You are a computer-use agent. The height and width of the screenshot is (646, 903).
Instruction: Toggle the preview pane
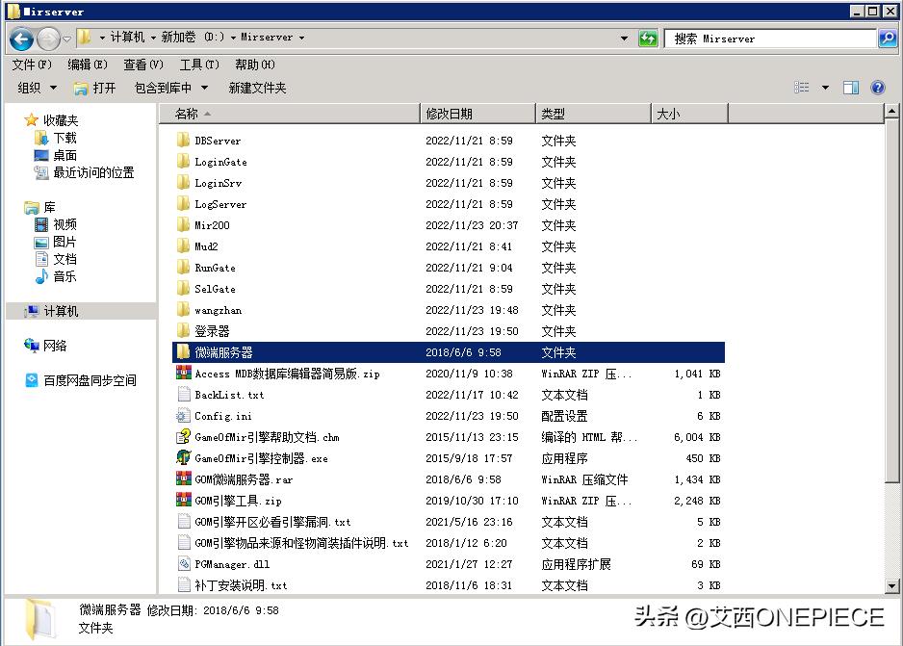pyautogui.click(x=849, y=87)
